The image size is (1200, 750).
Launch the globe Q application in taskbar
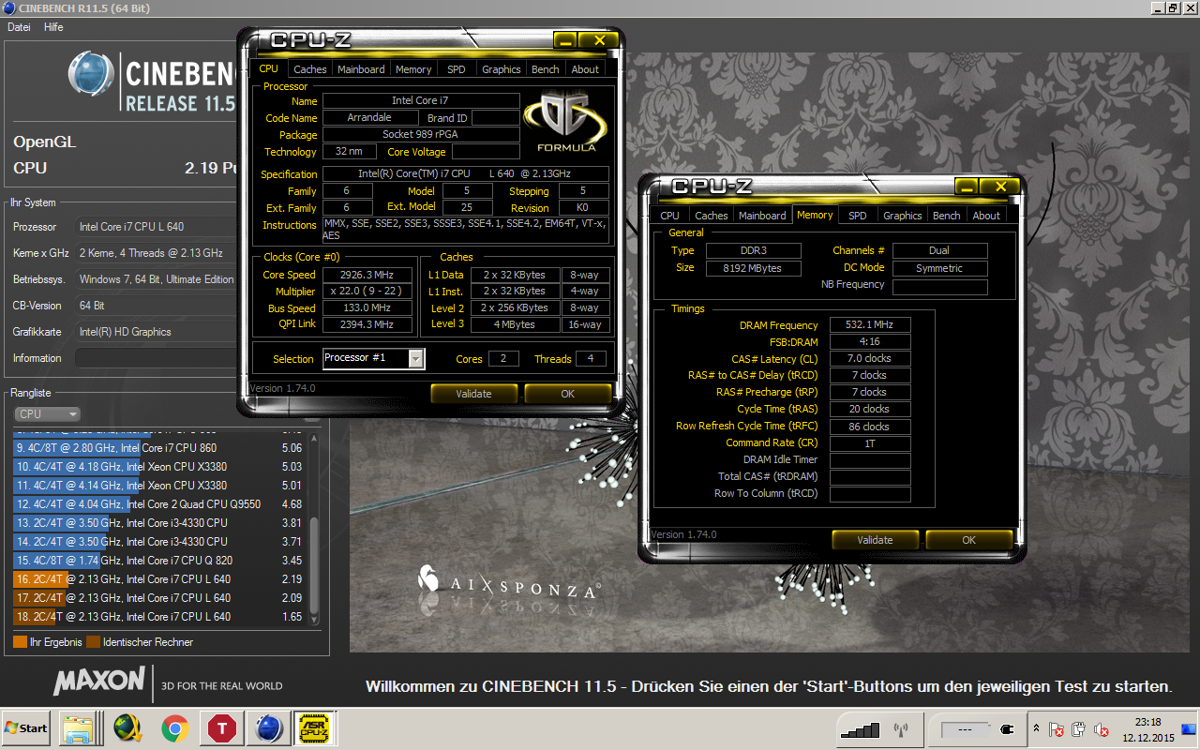pyautogui.click(x=127, y=727)
